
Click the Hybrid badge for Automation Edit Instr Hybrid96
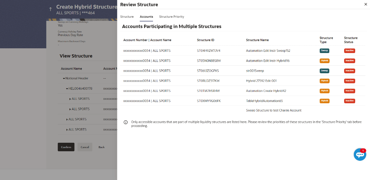click(x=324, y=61)
